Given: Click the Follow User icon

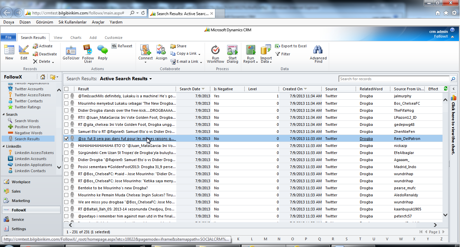Looking at the screenshot, I should 88,50.
